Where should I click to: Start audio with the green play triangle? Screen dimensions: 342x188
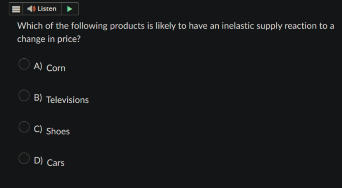click(70, 9)
